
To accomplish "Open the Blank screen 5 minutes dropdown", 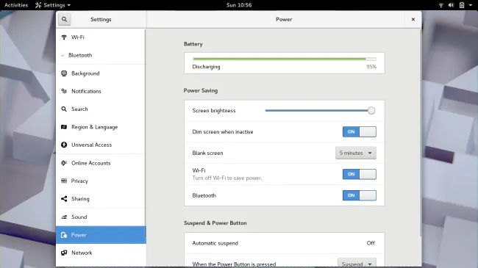I will (x=356, y=153).
